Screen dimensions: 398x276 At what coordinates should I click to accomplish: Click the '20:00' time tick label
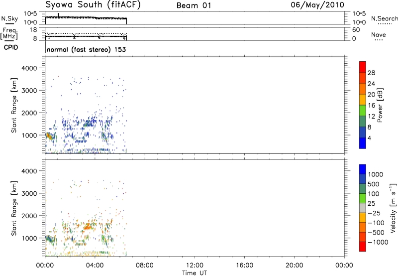pyautogui.click(x=295, y=266)
